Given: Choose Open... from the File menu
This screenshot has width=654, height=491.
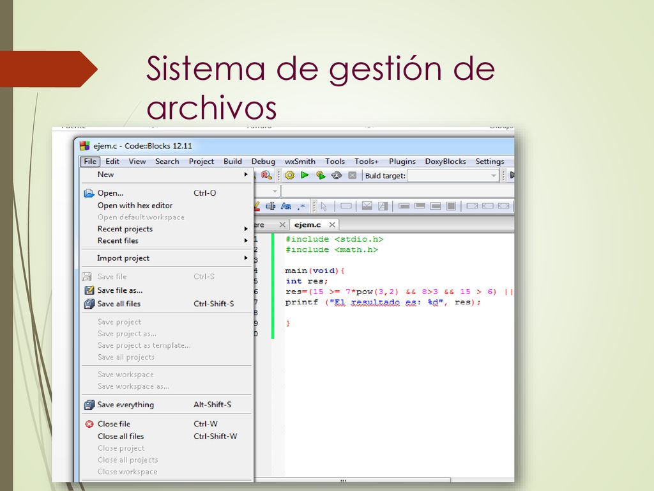Looking at the screenshot, I should (x=167, y=193).
